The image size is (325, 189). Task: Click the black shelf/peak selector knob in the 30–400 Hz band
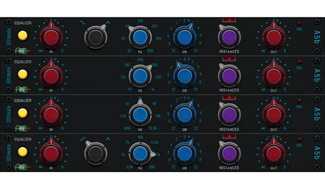click(96, 37)
